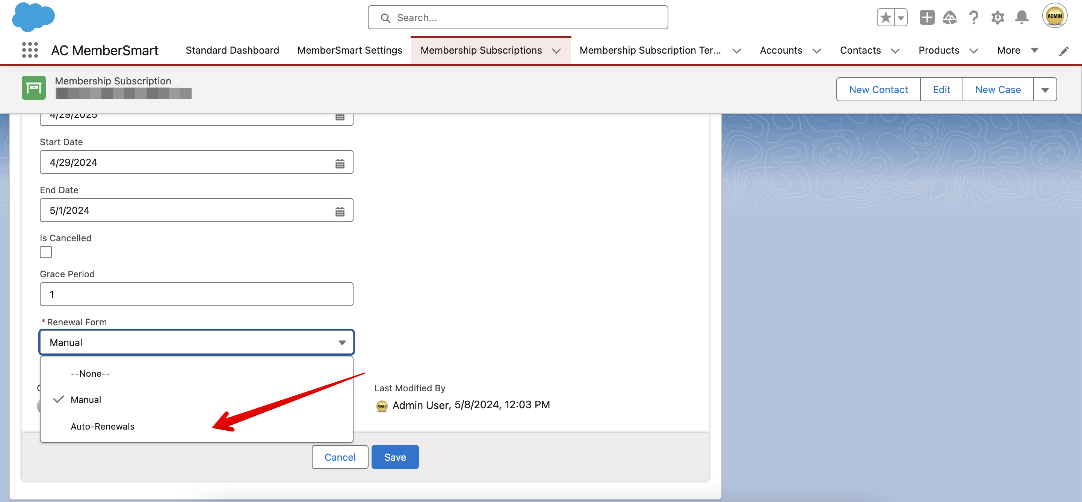Image resolution: width=1082 pixels, height=502 pixels.
Task: Click the Edit button
Action: [x=941, y=90]
